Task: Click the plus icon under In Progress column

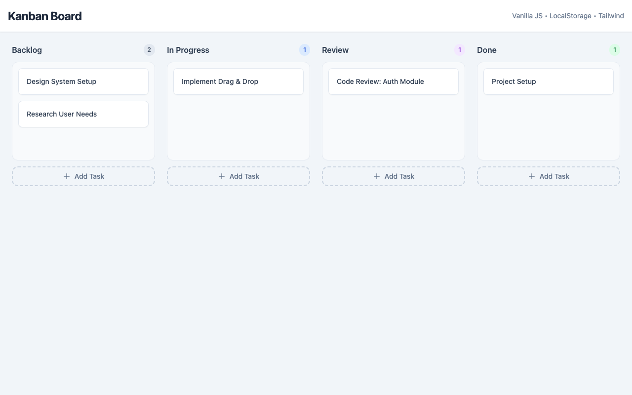Action: pyautogui.click(x=222, y=176)
